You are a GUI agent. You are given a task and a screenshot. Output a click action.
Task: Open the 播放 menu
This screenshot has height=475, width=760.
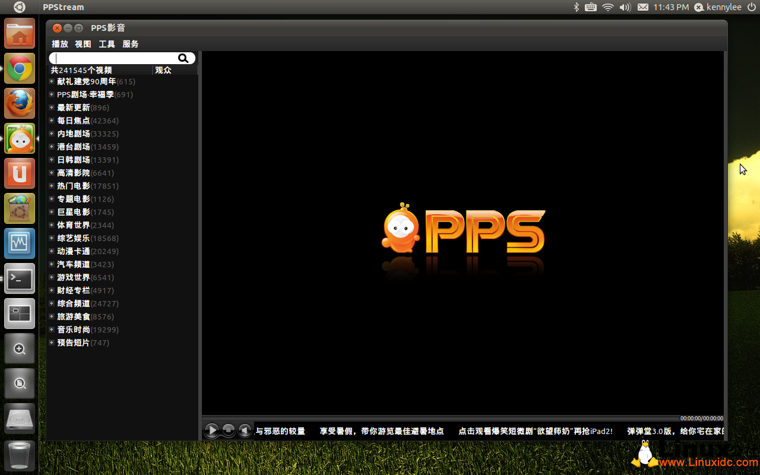coord(60,44)
